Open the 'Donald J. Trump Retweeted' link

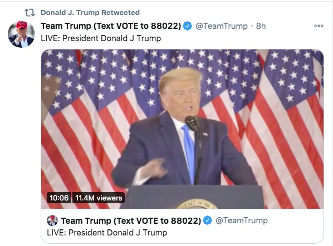(x=90, y=12)
